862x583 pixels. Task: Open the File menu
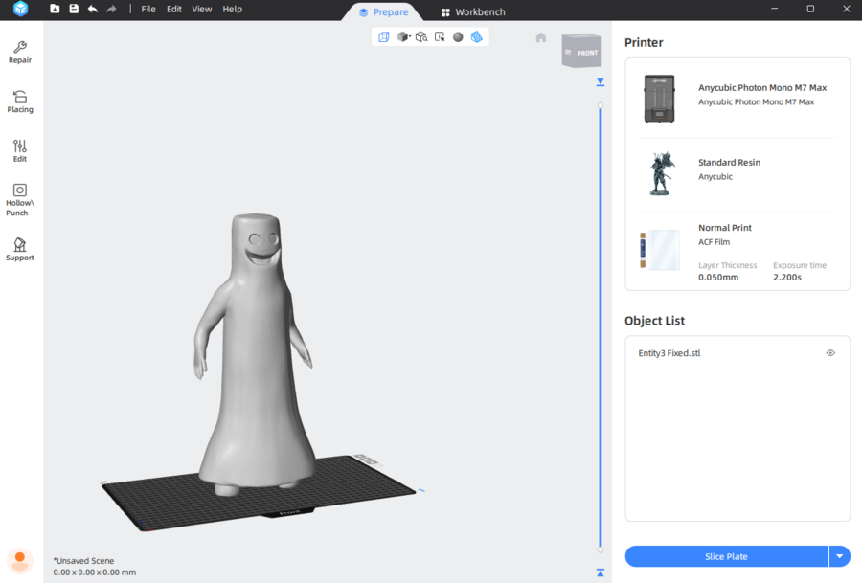point(148,9)
